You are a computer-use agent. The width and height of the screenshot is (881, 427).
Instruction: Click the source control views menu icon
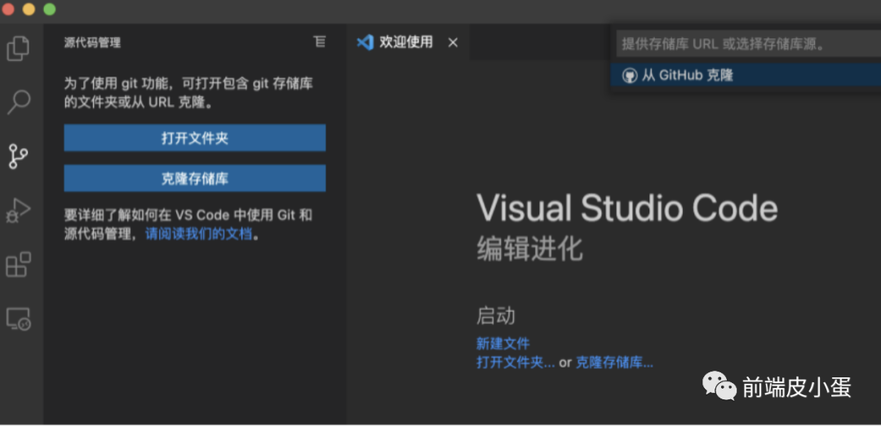pyautogui.click(x=319, y=42)
